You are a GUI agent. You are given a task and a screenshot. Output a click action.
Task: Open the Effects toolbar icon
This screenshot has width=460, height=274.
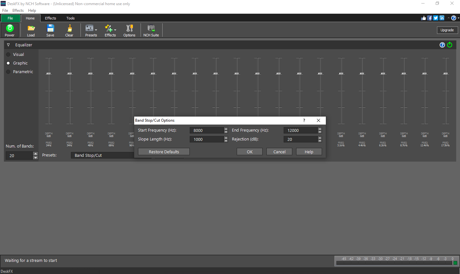tap(109, 30)
